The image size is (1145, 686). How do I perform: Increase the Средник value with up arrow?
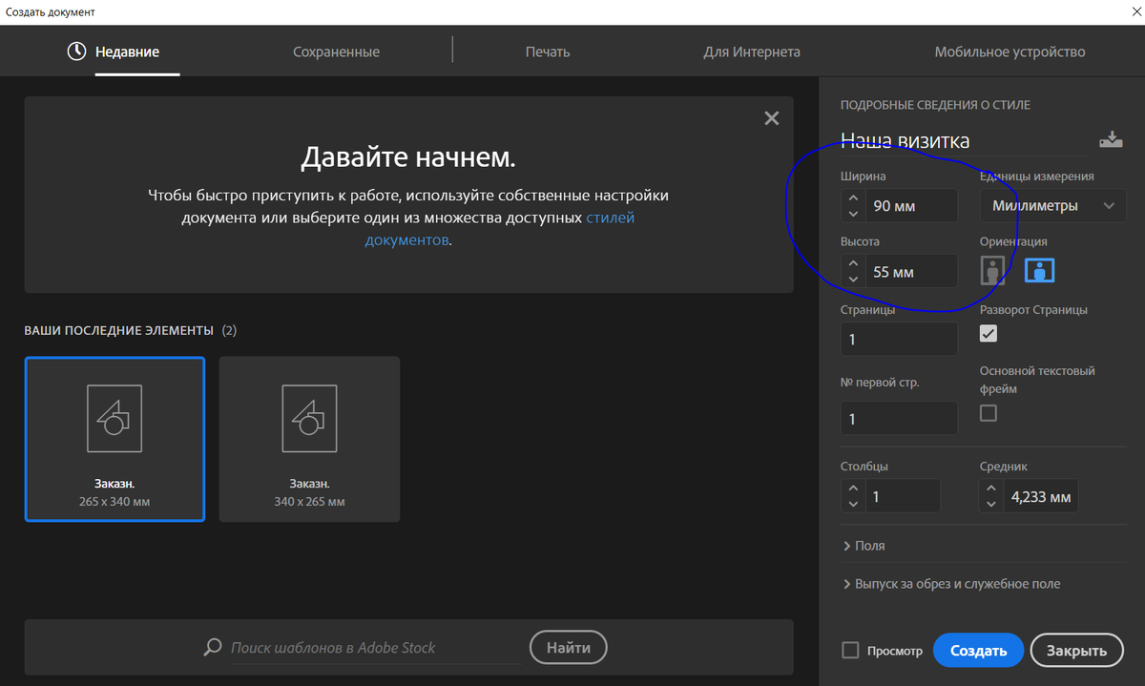(x=992, y=489)
